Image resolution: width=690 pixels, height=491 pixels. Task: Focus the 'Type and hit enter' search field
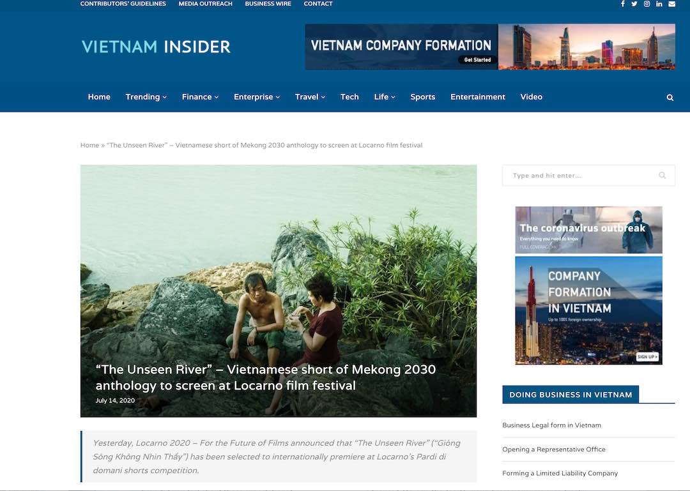tap(588, 176)
